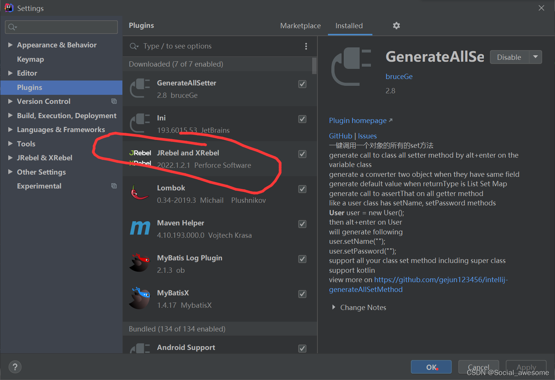This screenshot has height=380, width=555.
Task: Uncheck the Maven Helper plugin checkbox
Action: tap(302, 224)
